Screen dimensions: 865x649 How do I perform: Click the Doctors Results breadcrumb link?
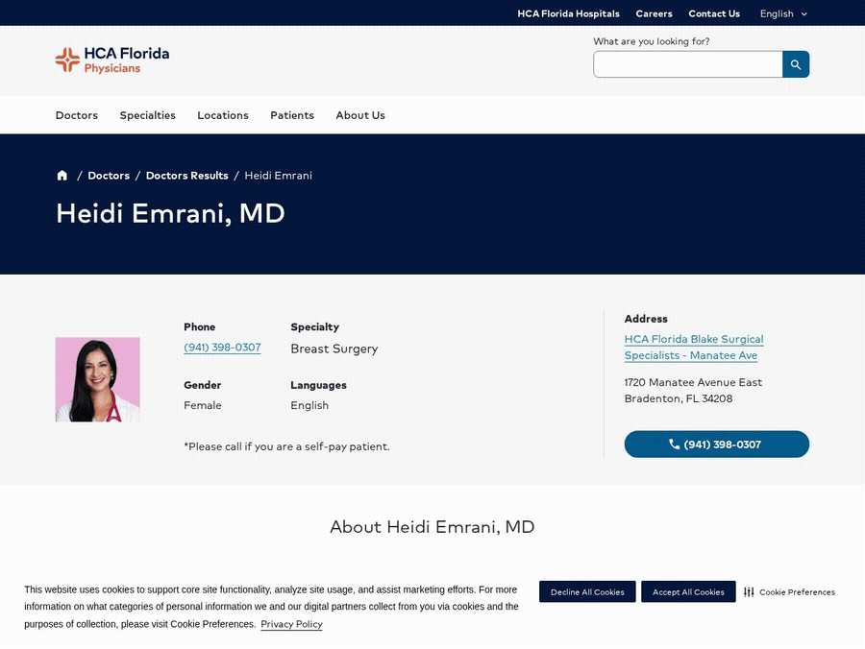[x=187, y=175]
